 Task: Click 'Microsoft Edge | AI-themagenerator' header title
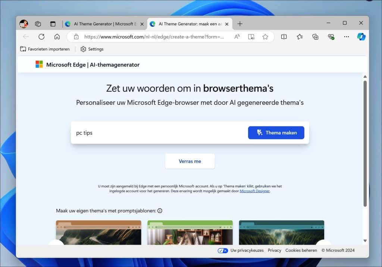click(93, 65)
